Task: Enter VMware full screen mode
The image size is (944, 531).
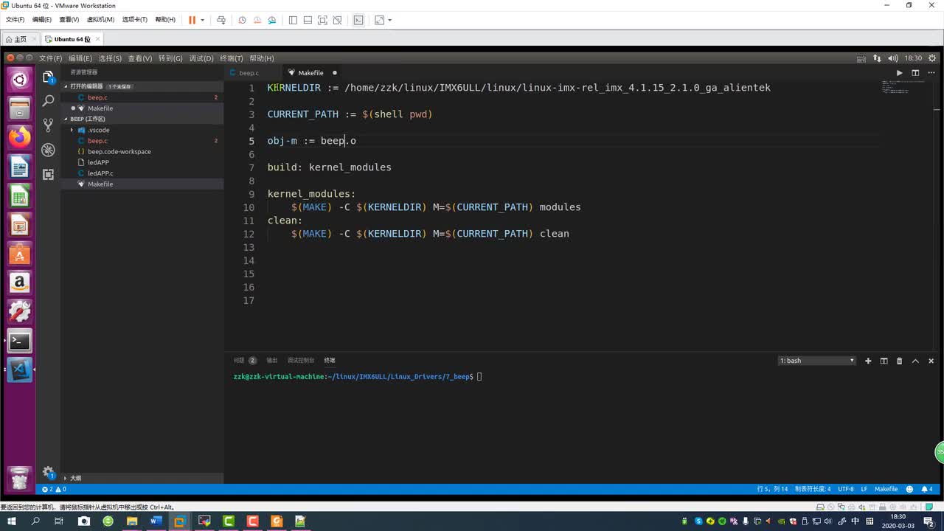Action: pos(322,20)
